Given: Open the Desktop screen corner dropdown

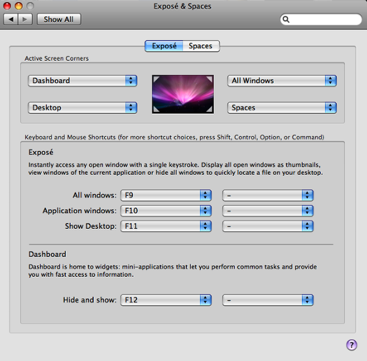Looking at the screenshot, I should pyautogui.click(x=82, y=108).
